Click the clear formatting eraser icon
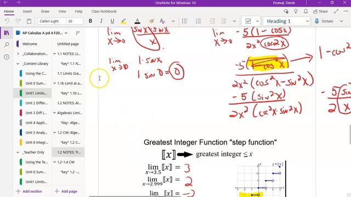This screenshot has height=197, width=351. 151,21
